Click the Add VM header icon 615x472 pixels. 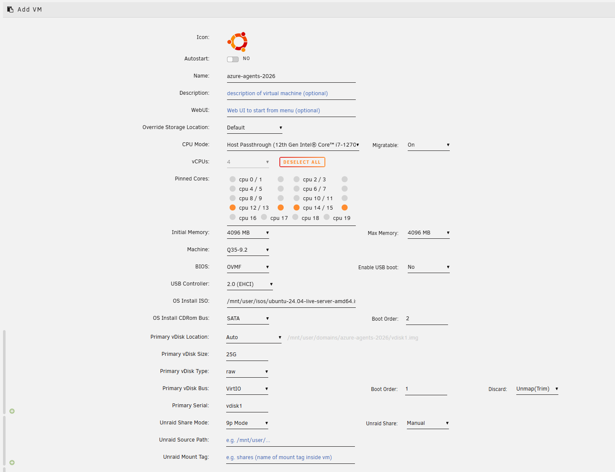(10, 9)
